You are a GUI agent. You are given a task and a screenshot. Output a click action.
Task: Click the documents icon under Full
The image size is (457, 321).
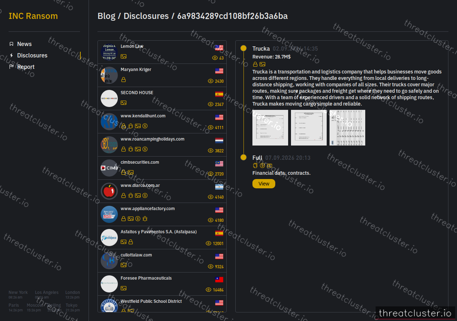(x=255, y=165)
